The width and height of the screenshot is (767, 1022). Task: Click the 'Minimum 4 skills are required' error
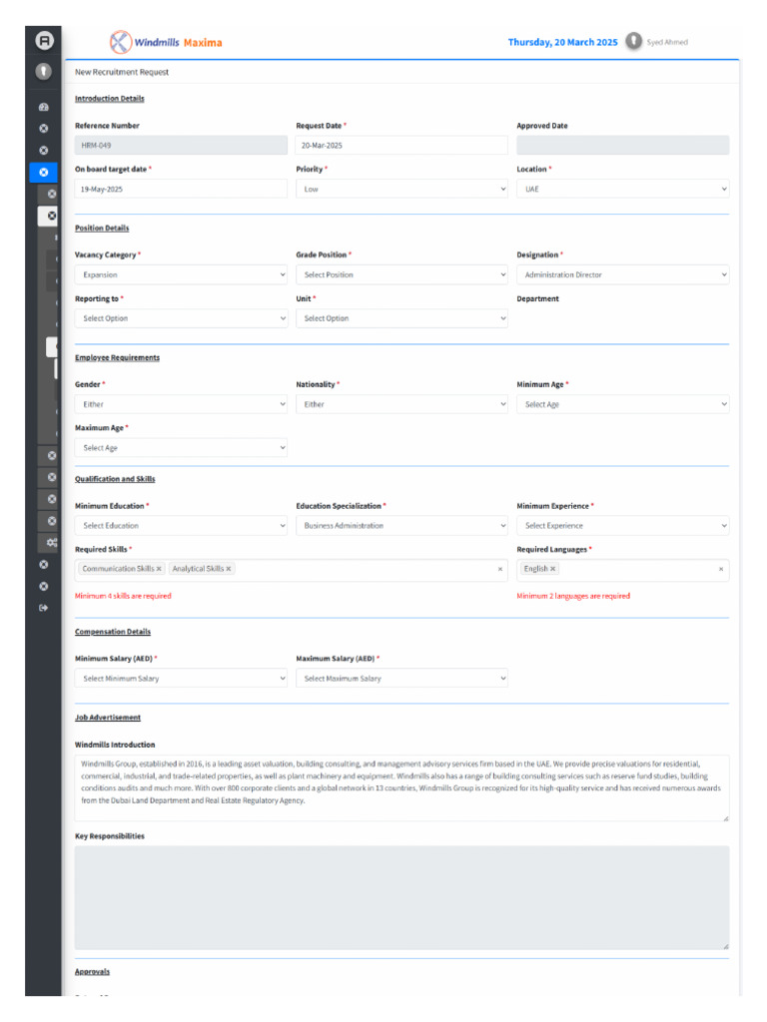(x=123, y=596)
